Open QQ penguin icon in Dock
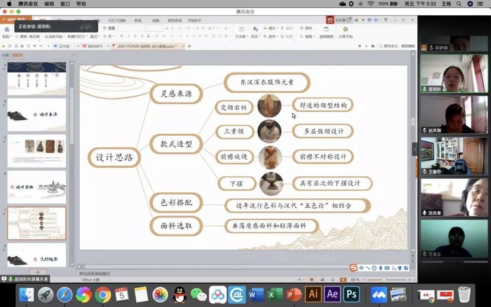 [x=179, y=294]
